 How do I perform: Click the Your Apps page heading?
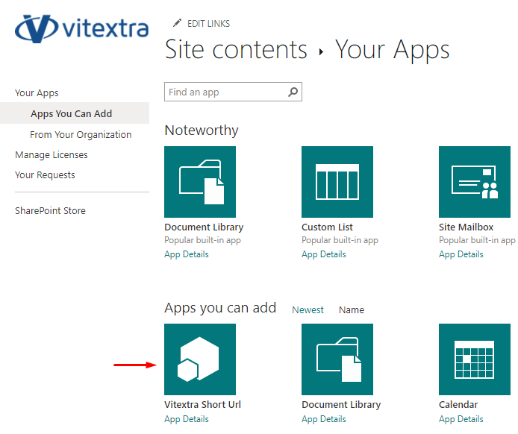tap(393, 49)
